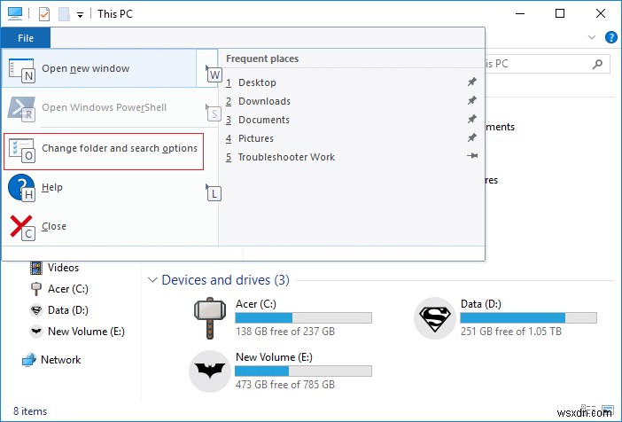622x422 pixels.
Task: Open Documents from Frequent places
Action: pyautogui.click(x=263, y=120)
